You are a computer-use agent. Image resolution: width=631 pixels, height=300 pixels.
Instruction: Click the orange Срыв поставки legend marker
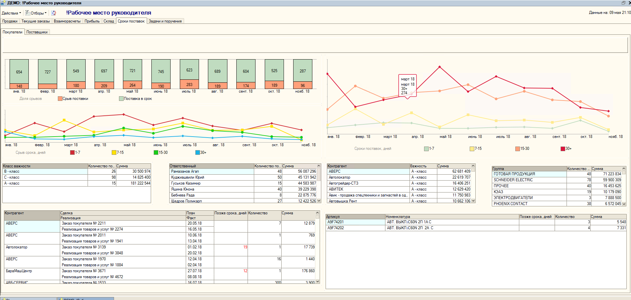click(x=60, y=99)
